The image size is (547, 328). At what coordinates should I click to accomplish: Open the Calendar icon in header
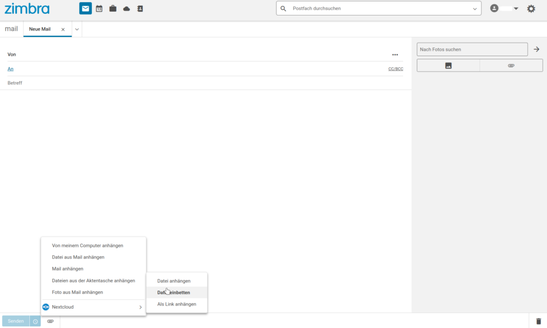pyautogui.click(x=99, y=9)
